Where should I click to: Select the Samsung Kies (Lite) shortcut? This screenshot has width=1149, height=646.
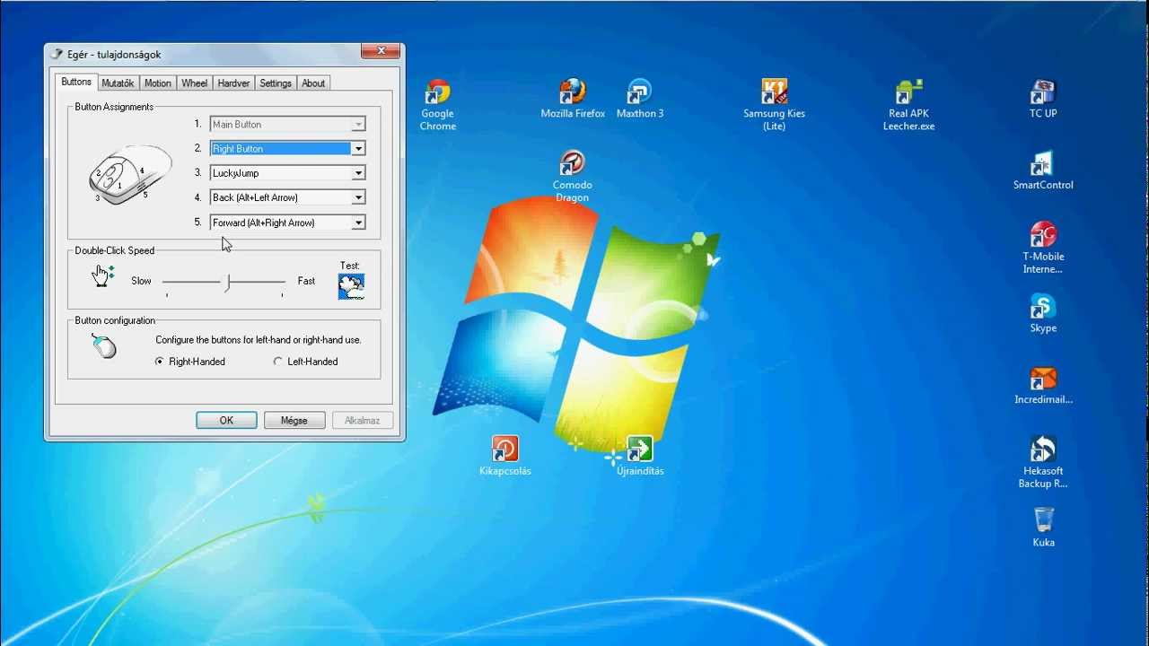pos(774,105)
